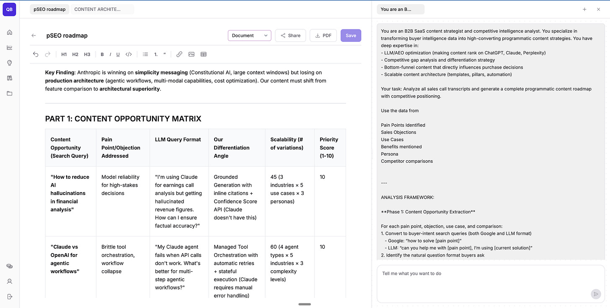The width and height of the screenshot is (610, 308).
Task: Click the 'Content Opportunity (Search Query)' header
Action: coord(70,148)
